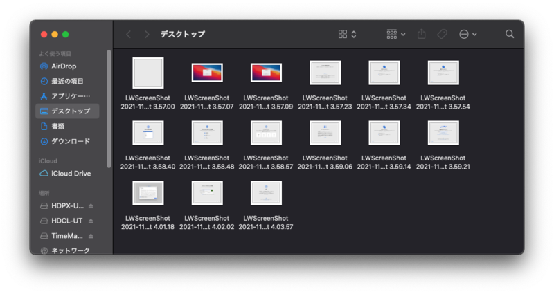This screenshot has height=294, width=554.
Task: Select the LWScreenShot 3.57.00 thumbnail
Action: pos(148,73)
